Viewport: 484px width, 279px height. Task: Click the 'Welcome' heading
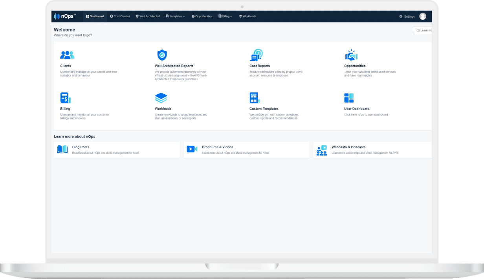(64, 30)
